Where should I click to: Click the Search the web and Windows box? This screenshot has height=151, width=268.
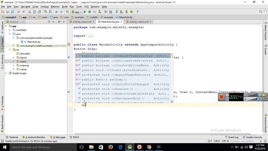(x=43, y=147)
